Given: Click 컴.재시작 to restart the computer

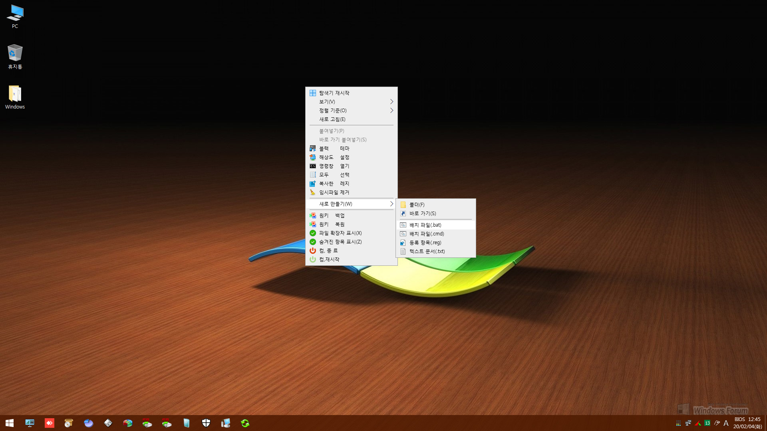Looking at the screenshot, I should [351, 259].
